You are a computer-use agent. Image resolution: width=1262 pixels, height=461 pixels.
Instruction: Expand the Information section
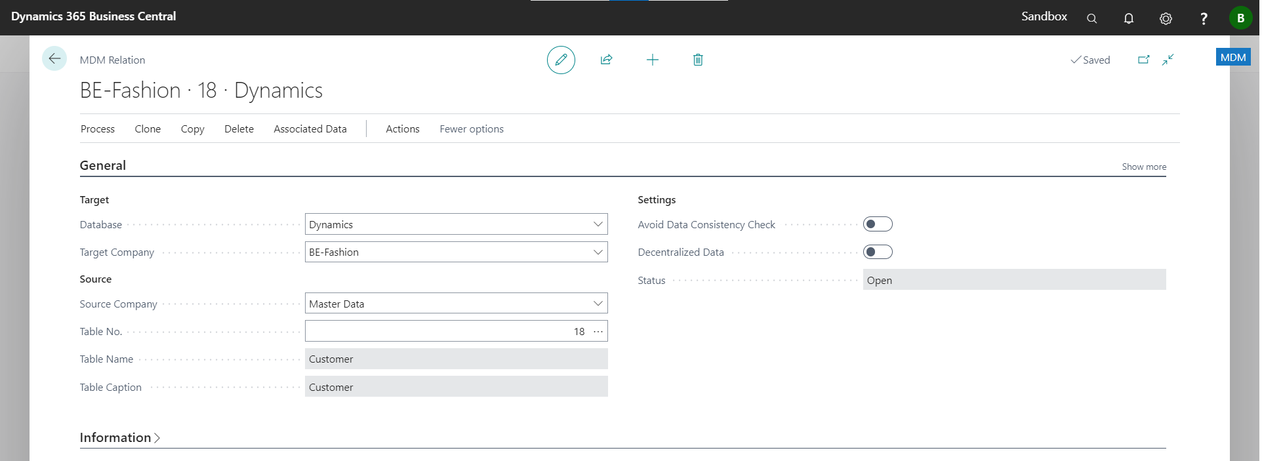[120, 437]
